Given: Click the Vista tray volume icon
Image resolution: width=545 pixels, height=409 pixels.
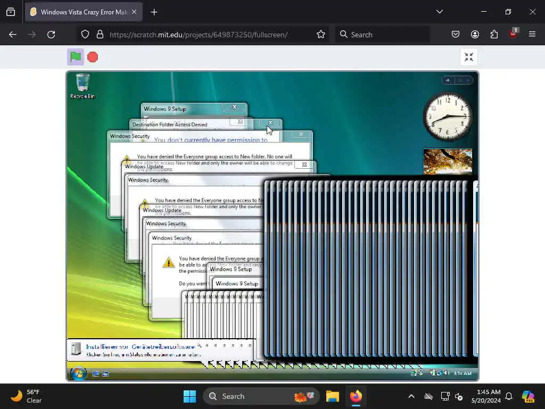Looking at the screenshot, I should tap(447, 373).
